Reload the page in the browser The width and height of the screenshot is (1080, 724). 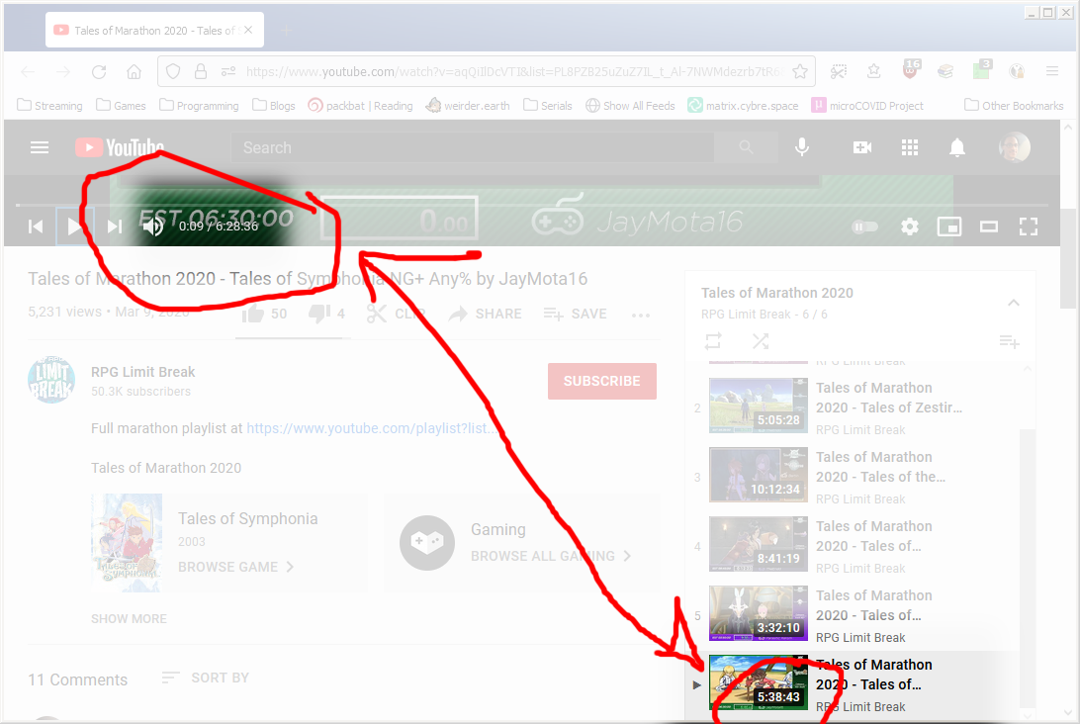tap(99, 71)
